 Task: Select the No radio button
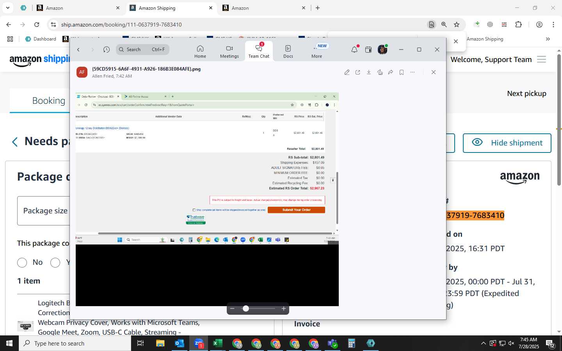pos(22,262)
